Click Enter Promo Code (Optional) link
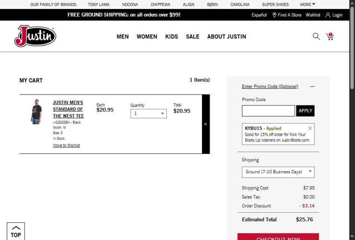This screenshot has width=355, height=240. (x=270, y=87)
